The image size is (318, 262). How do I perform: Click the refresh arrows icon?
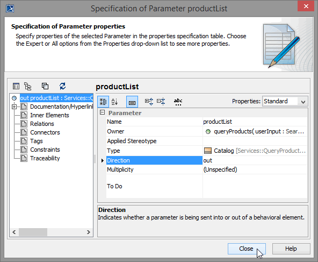tap(62, 86)
